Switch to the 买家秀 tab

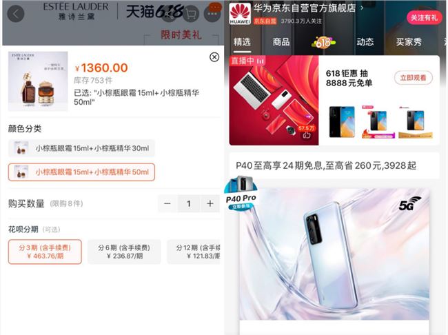[x=409, y=42]
